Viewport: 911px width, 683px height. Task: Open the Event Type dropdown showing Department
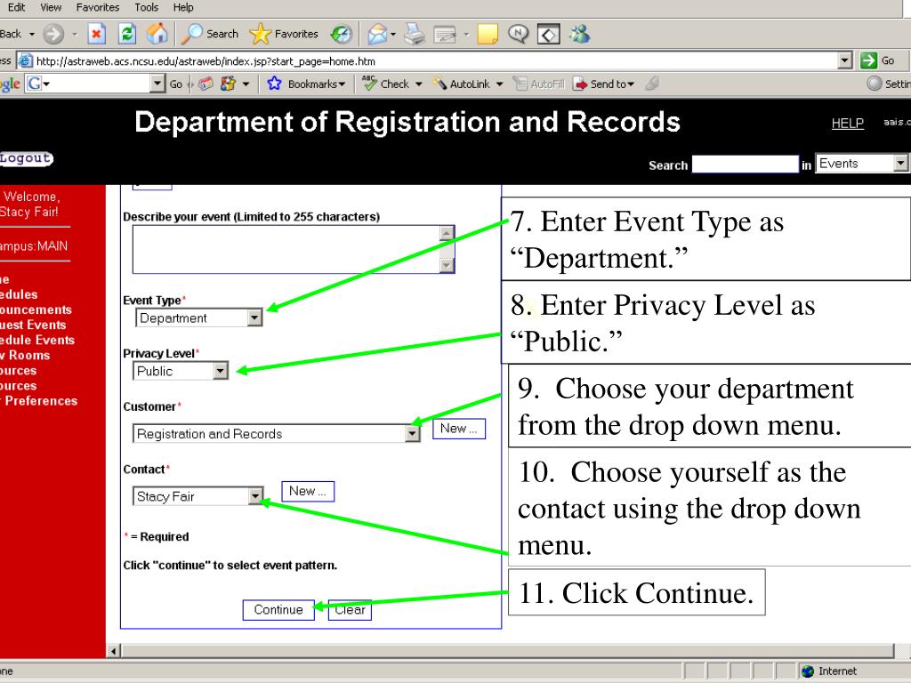(254, 317)
